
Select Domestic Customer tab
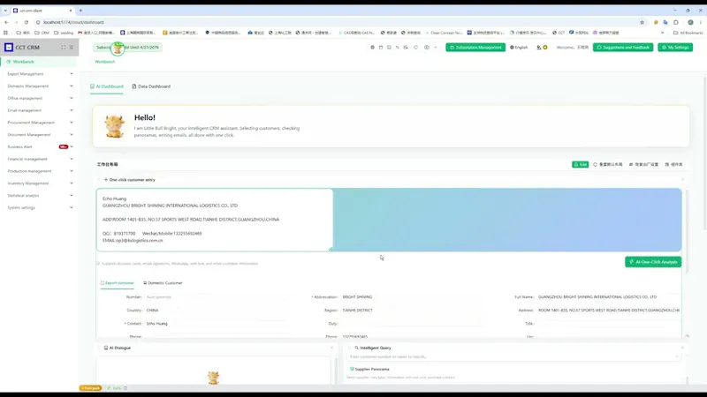point(163,283)
